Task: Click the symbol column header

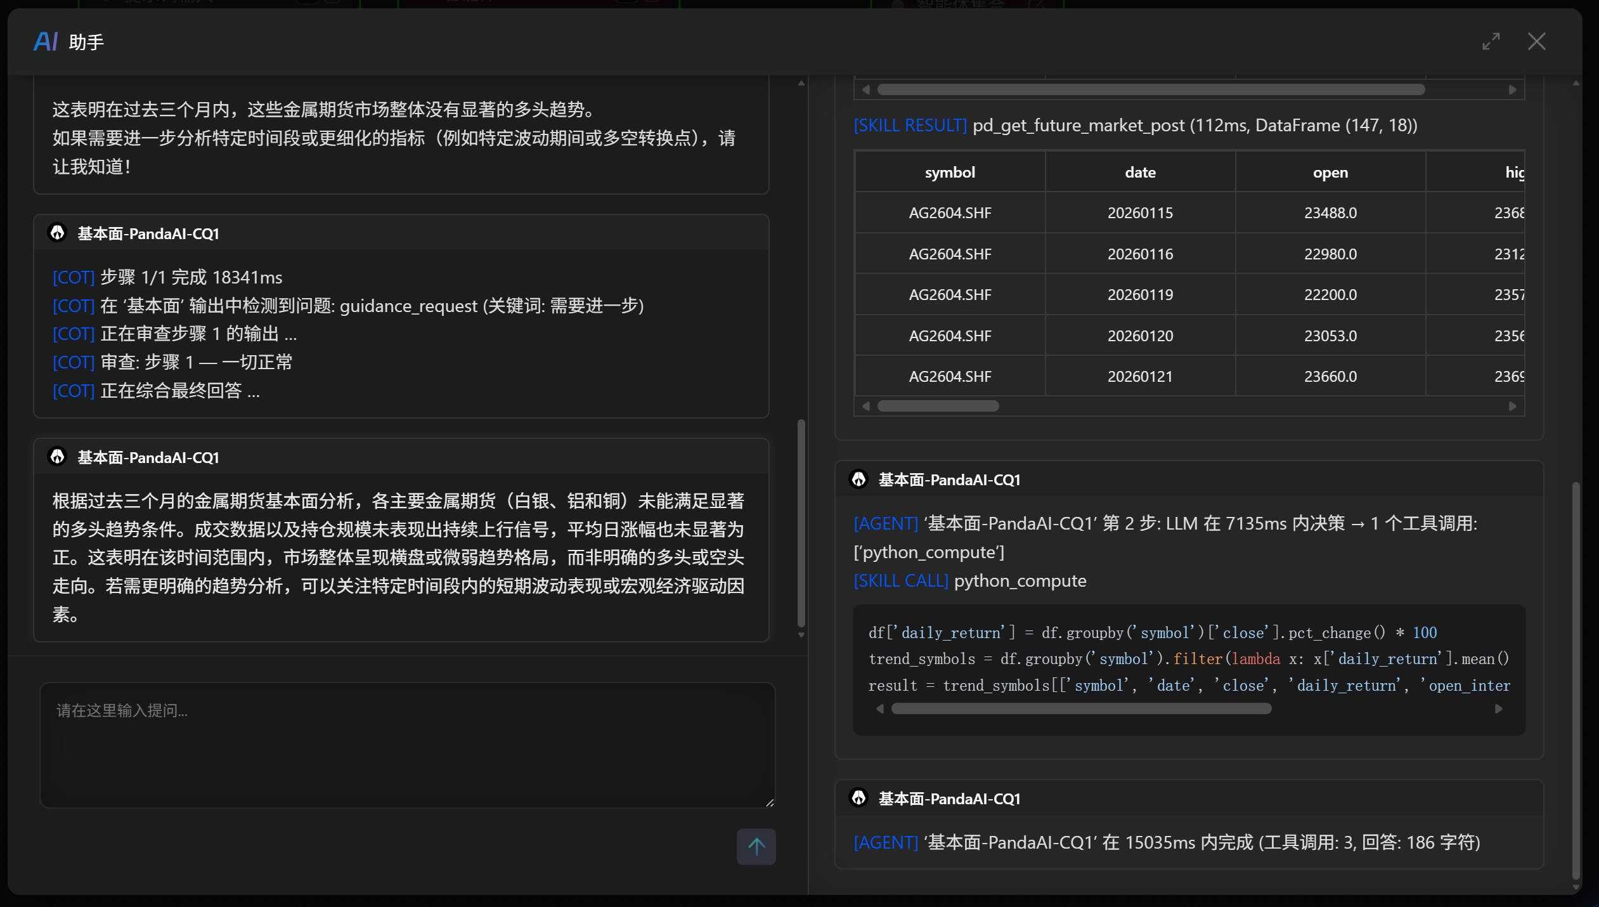Action: pyautogui.click(x=949, y=173)
